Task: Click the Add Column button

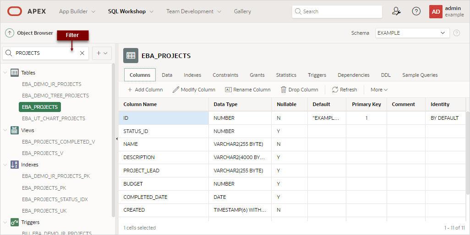Action: 145,90
